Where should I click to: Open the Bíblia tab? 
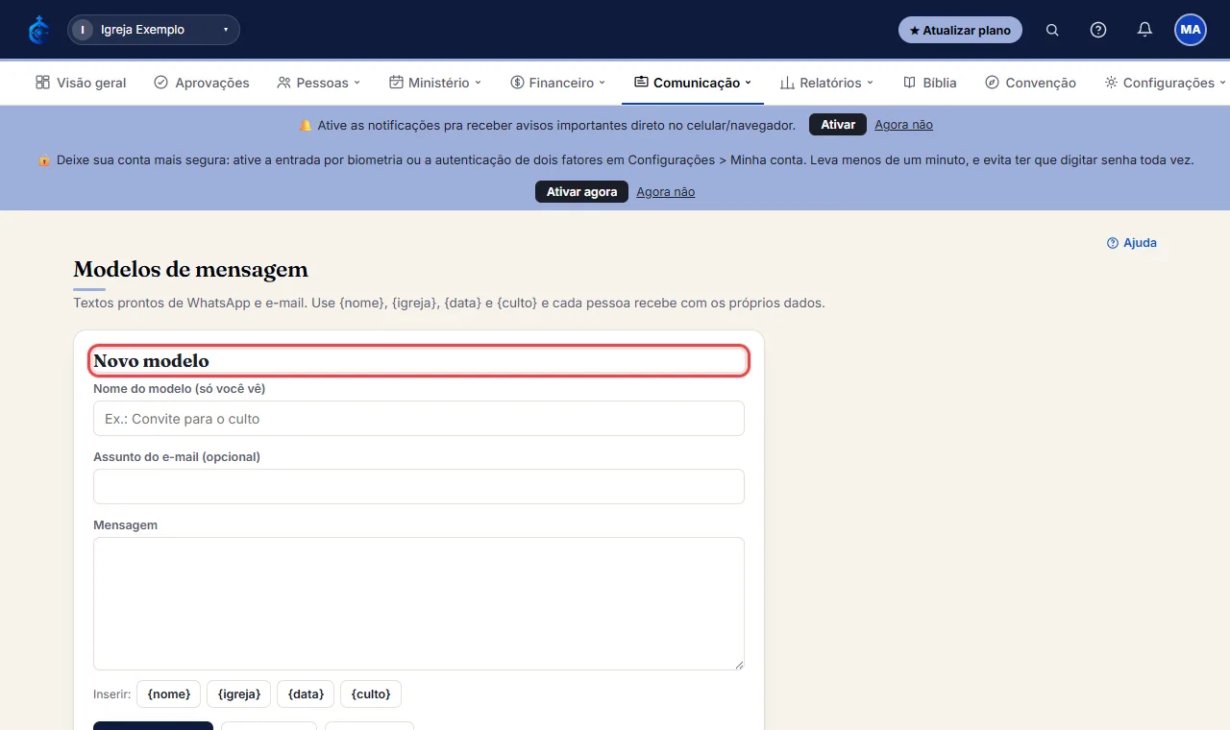(930, 83)
